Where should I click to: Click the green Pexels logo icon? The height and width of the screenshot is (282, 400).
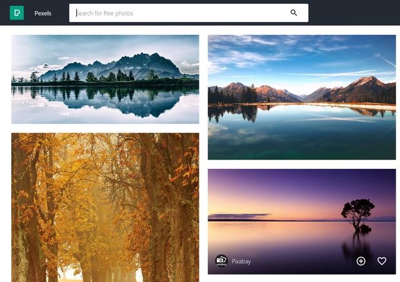[17, 13]
